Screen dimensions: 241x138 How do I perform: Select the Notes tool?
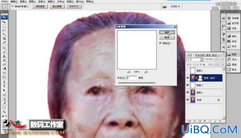pyautogui.click(x=4, y=99)
